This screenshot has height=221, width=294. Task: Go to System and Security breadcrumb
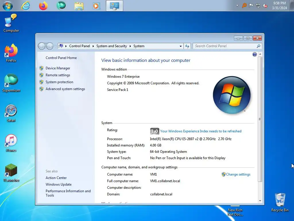click(112, 46)
